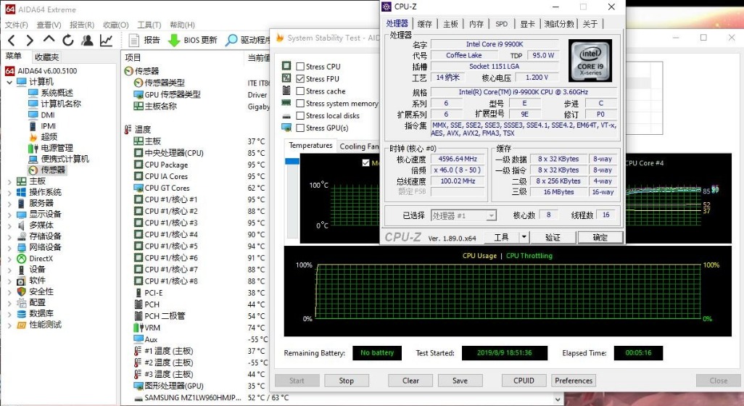
Task: Click the Forward arrow in AIDA64 toolbar
Action: pos(30,41)
